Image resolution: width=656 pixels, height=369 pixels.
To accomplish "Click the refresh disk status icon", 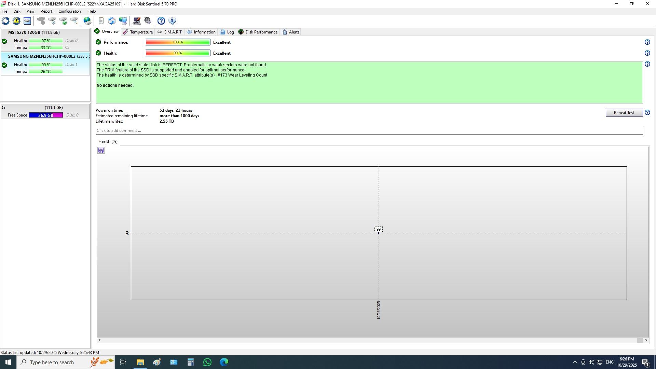I will [5, 21].
